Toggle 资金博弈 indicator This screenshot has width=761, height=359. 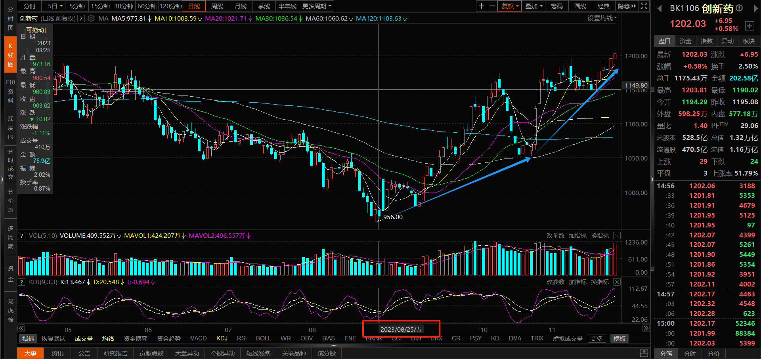pos(136,338)
